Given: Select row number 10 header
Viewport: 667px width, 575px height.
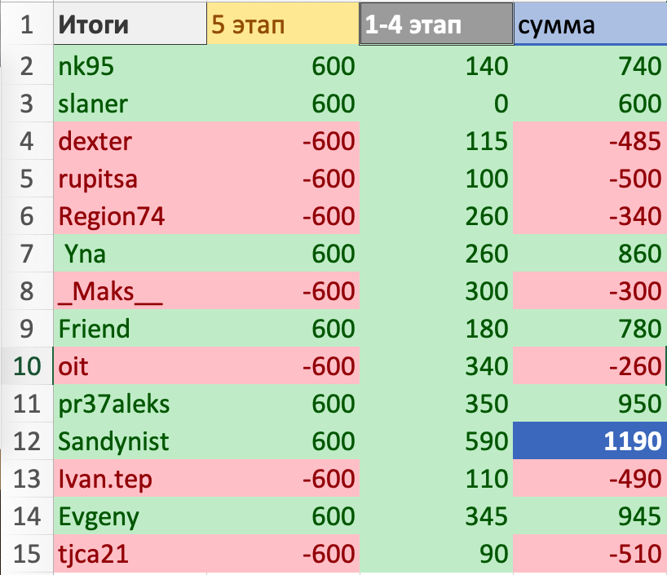Looking at the screenshot, I should point(26,366).
